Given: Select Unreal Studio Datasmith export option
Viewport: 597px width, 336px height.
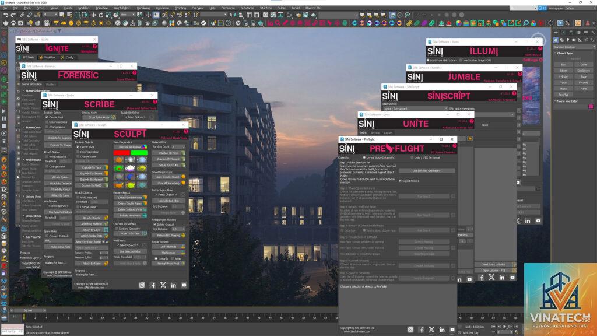Looking at the screenshot, I should pos(364,157).
